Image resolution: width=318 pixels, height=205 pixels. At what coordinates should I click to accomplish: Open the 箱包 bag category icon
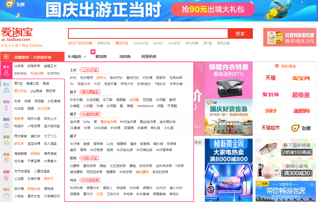(6, 196)
